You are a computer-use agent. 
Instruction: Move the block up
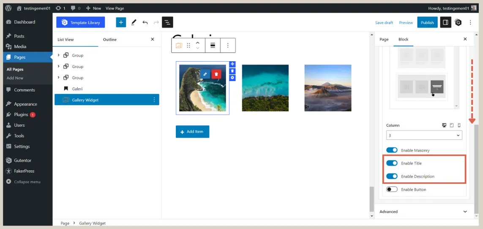tap(198, 43)
